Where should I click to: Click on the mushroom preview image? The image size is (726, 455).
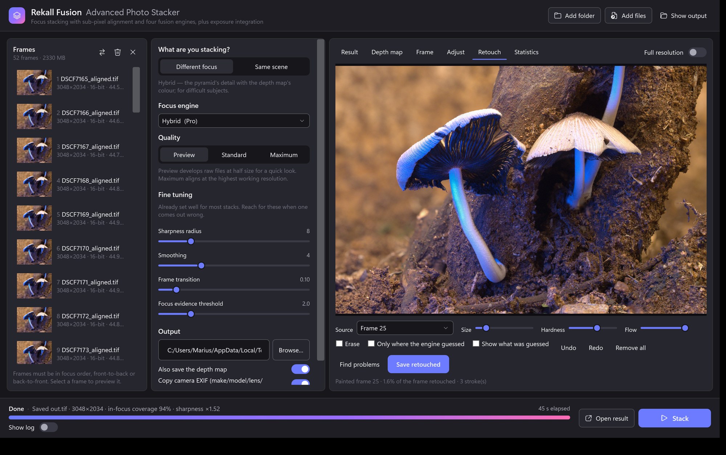tap(521, 190)
